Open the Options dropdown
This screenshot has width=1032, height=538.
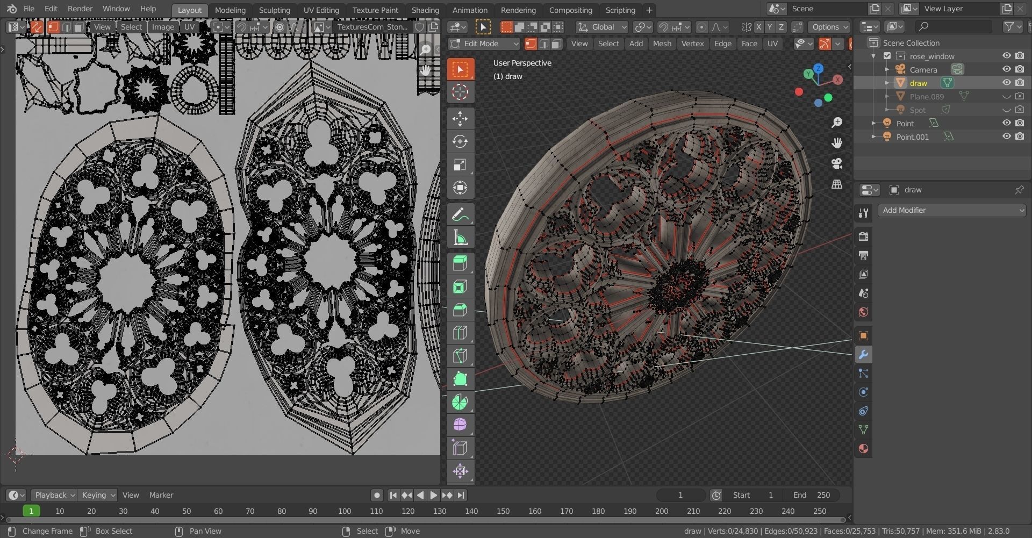[x=830, y=27]
